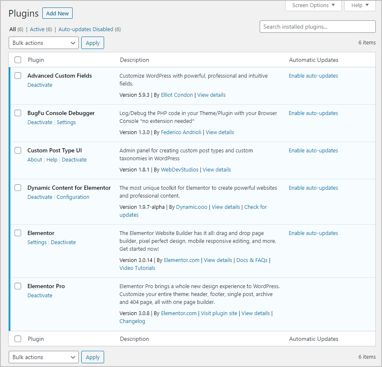View details for Dynamic Content for Elementor
The image size is (382, 367).
point(226,207)
